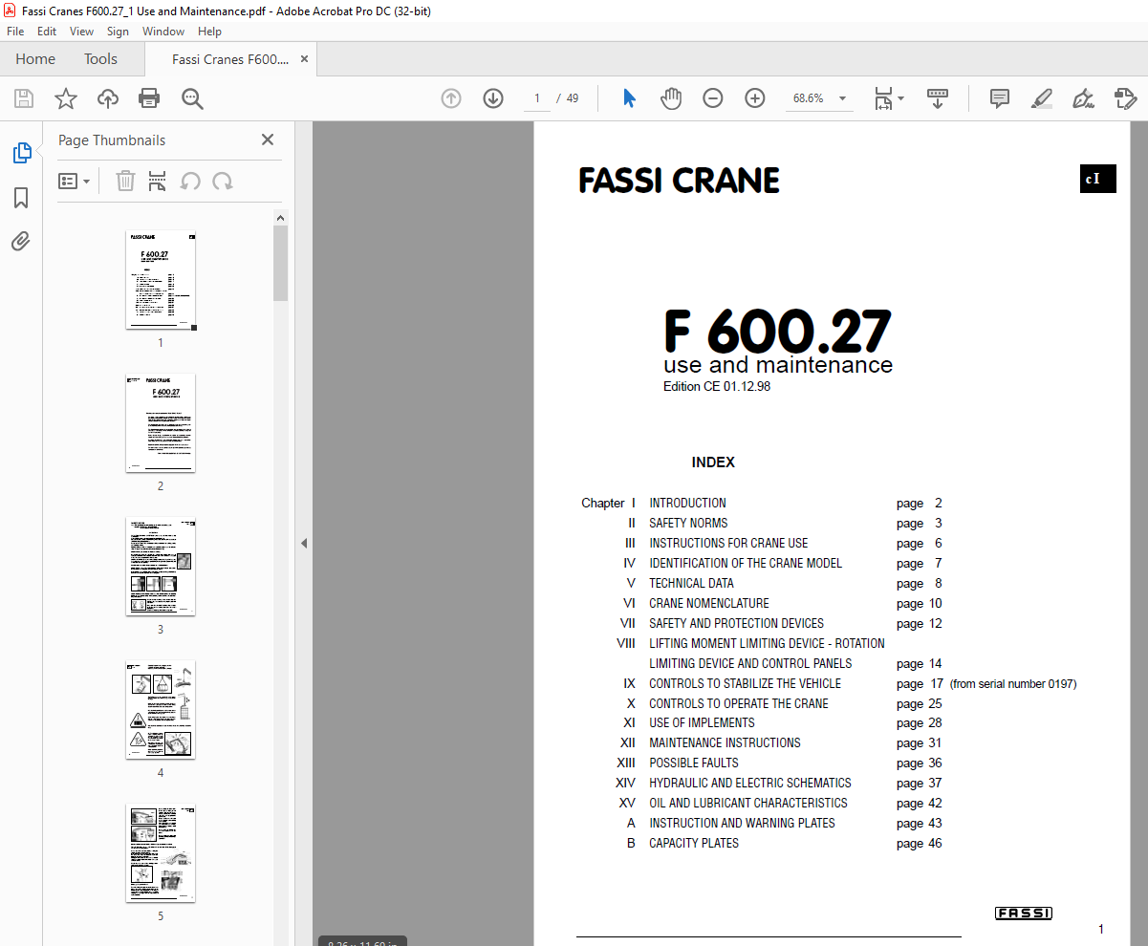Image resolution: width=1148 pixels, height=946 pixels.
Task: Open the Help menu
Action: (x=209, y=32)
